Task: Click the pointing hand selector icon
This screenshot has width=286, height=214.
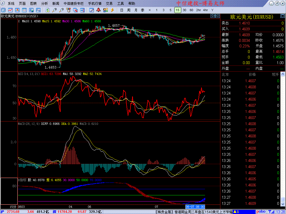Action: pos(68,10)
